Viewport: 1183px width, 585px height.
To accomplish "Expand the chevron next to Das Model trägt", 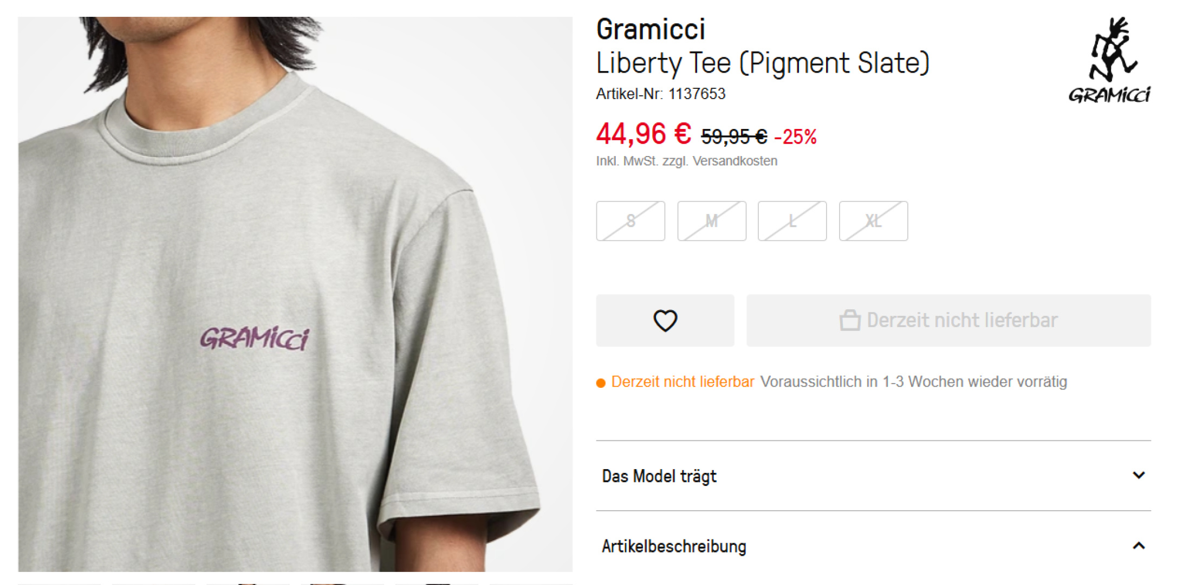I will click(1139, 476).
